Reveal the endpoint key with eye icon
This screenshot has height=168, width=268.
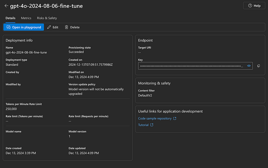tap(249, 66)
